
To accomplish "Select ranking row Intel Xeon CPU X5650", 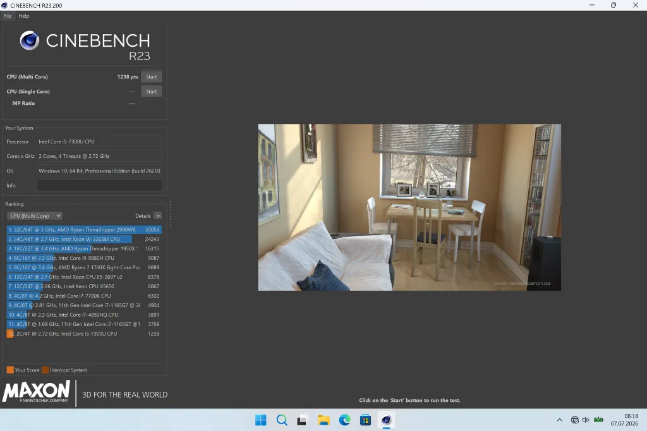I will point(84,286).
